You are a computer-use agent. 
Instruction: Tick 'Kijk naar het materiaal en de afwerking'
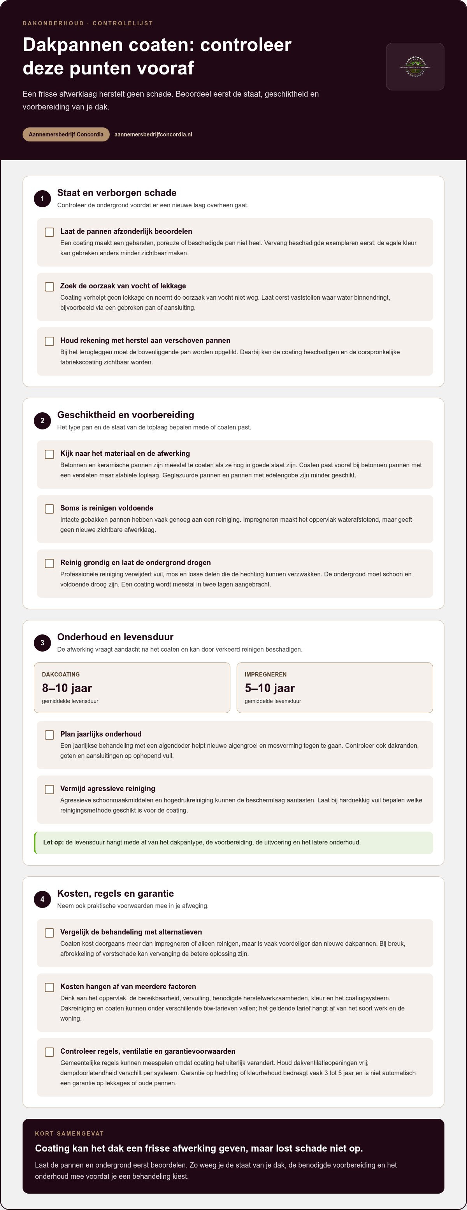[x=49, y=454]
